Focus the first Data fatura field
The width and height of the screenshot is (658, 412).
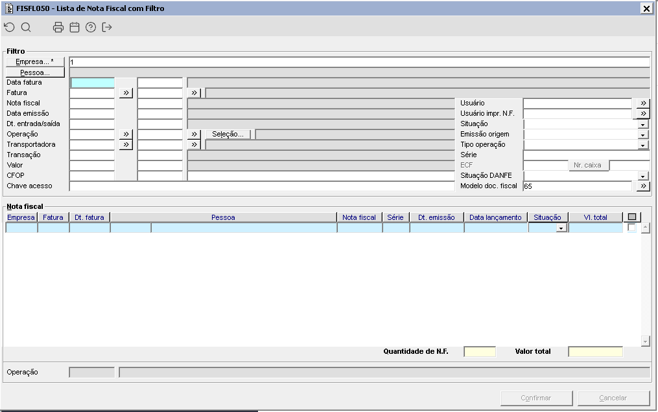(92, 83)
